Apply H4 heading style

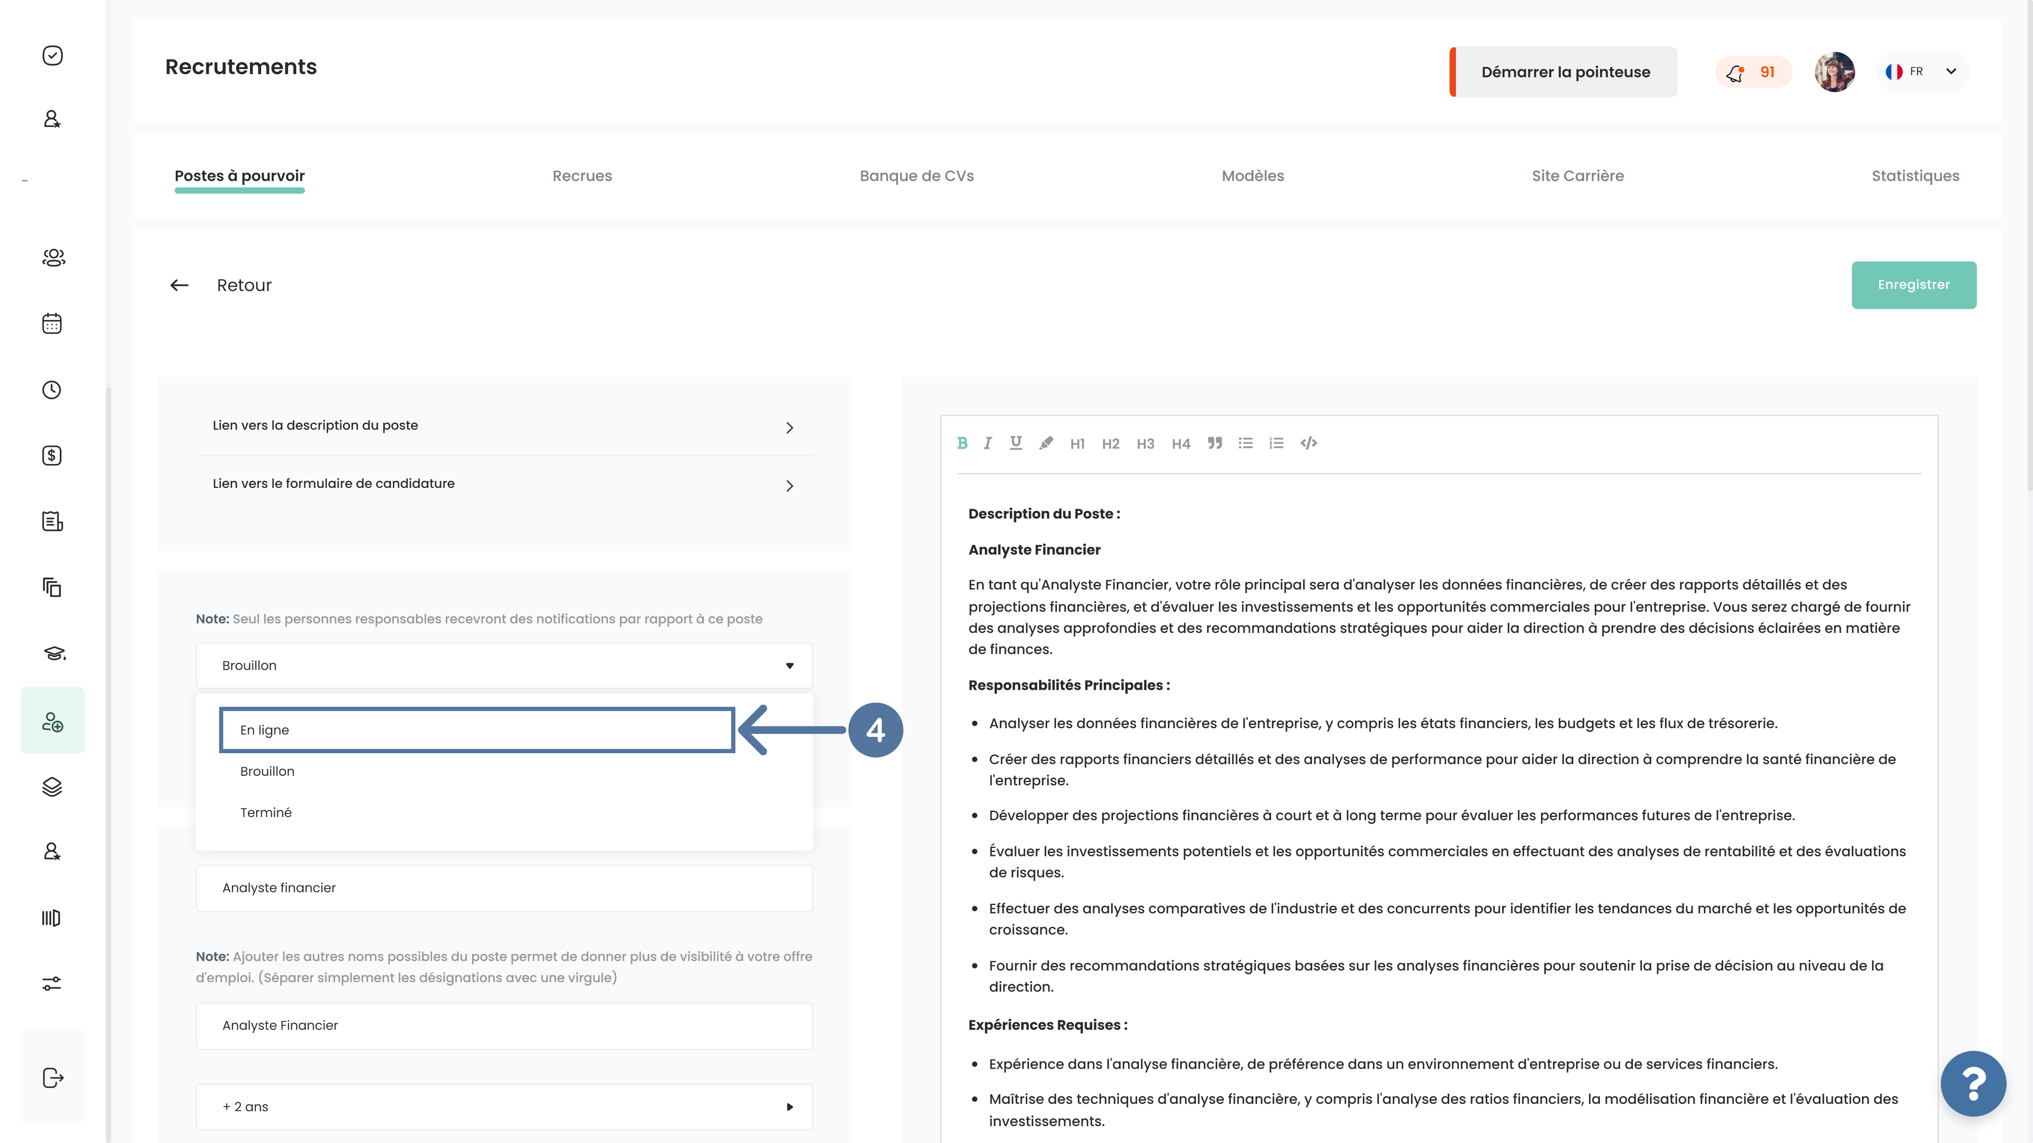(x=1180, y=444)
